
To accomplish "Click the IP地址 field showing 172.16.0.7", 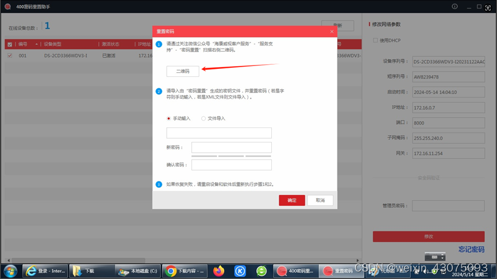I will (449, 108).
